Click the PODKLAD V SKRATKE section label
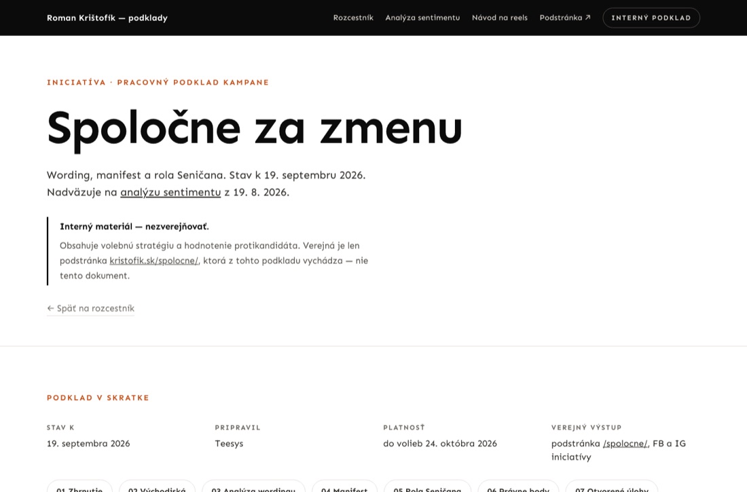The width and height of the screenshot is (747, 492). [x=98, y=398]
